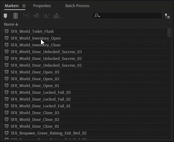Click range marker icon beside SFX_World_Door_Locked_Fail_01
Viewport: 174px width, 142px height.
(6, 106)
